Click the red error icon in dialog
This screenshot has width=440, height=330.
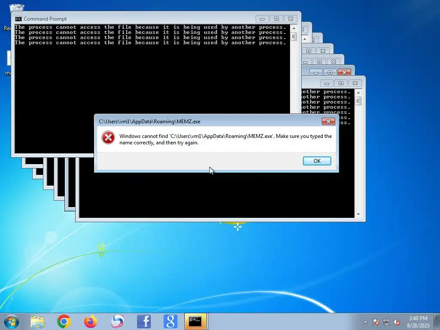tap(108, 137)
